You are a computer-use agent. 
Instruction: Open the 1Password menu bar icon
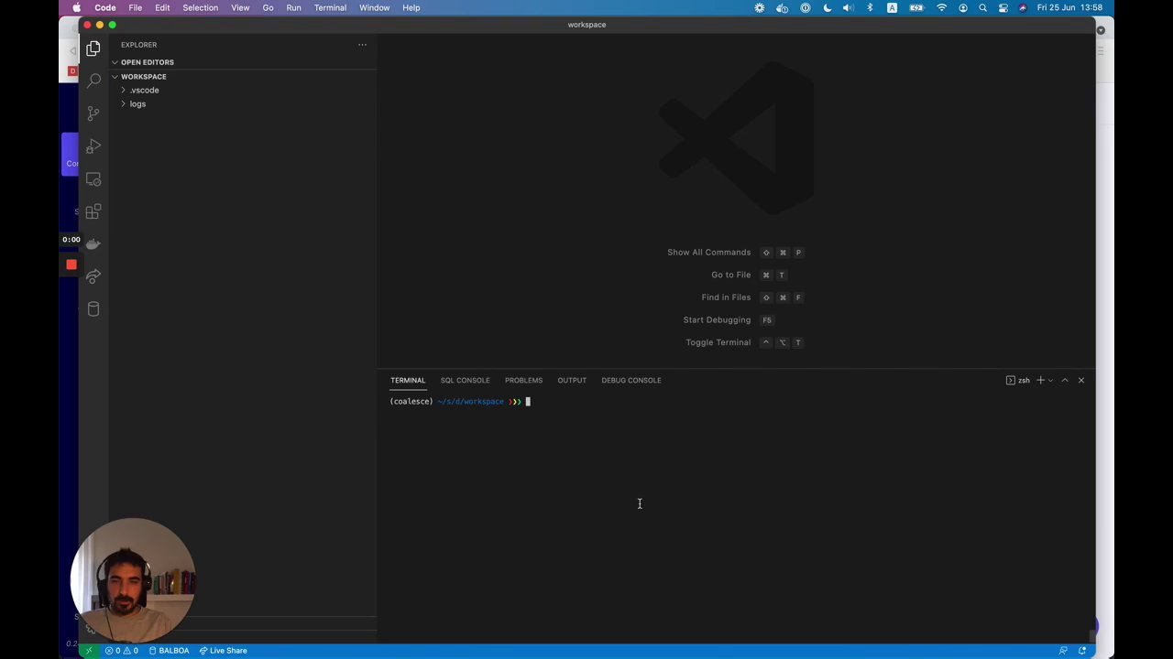(x=806, y=8)
